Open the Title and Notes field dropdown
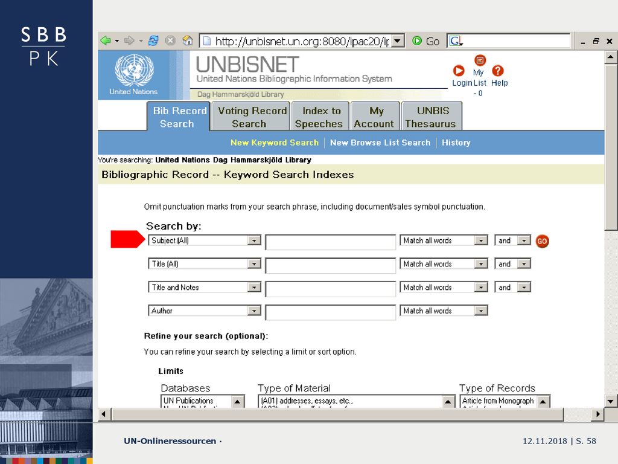The height and width of the screenshot is (464, 618). [x=254, y=287]
